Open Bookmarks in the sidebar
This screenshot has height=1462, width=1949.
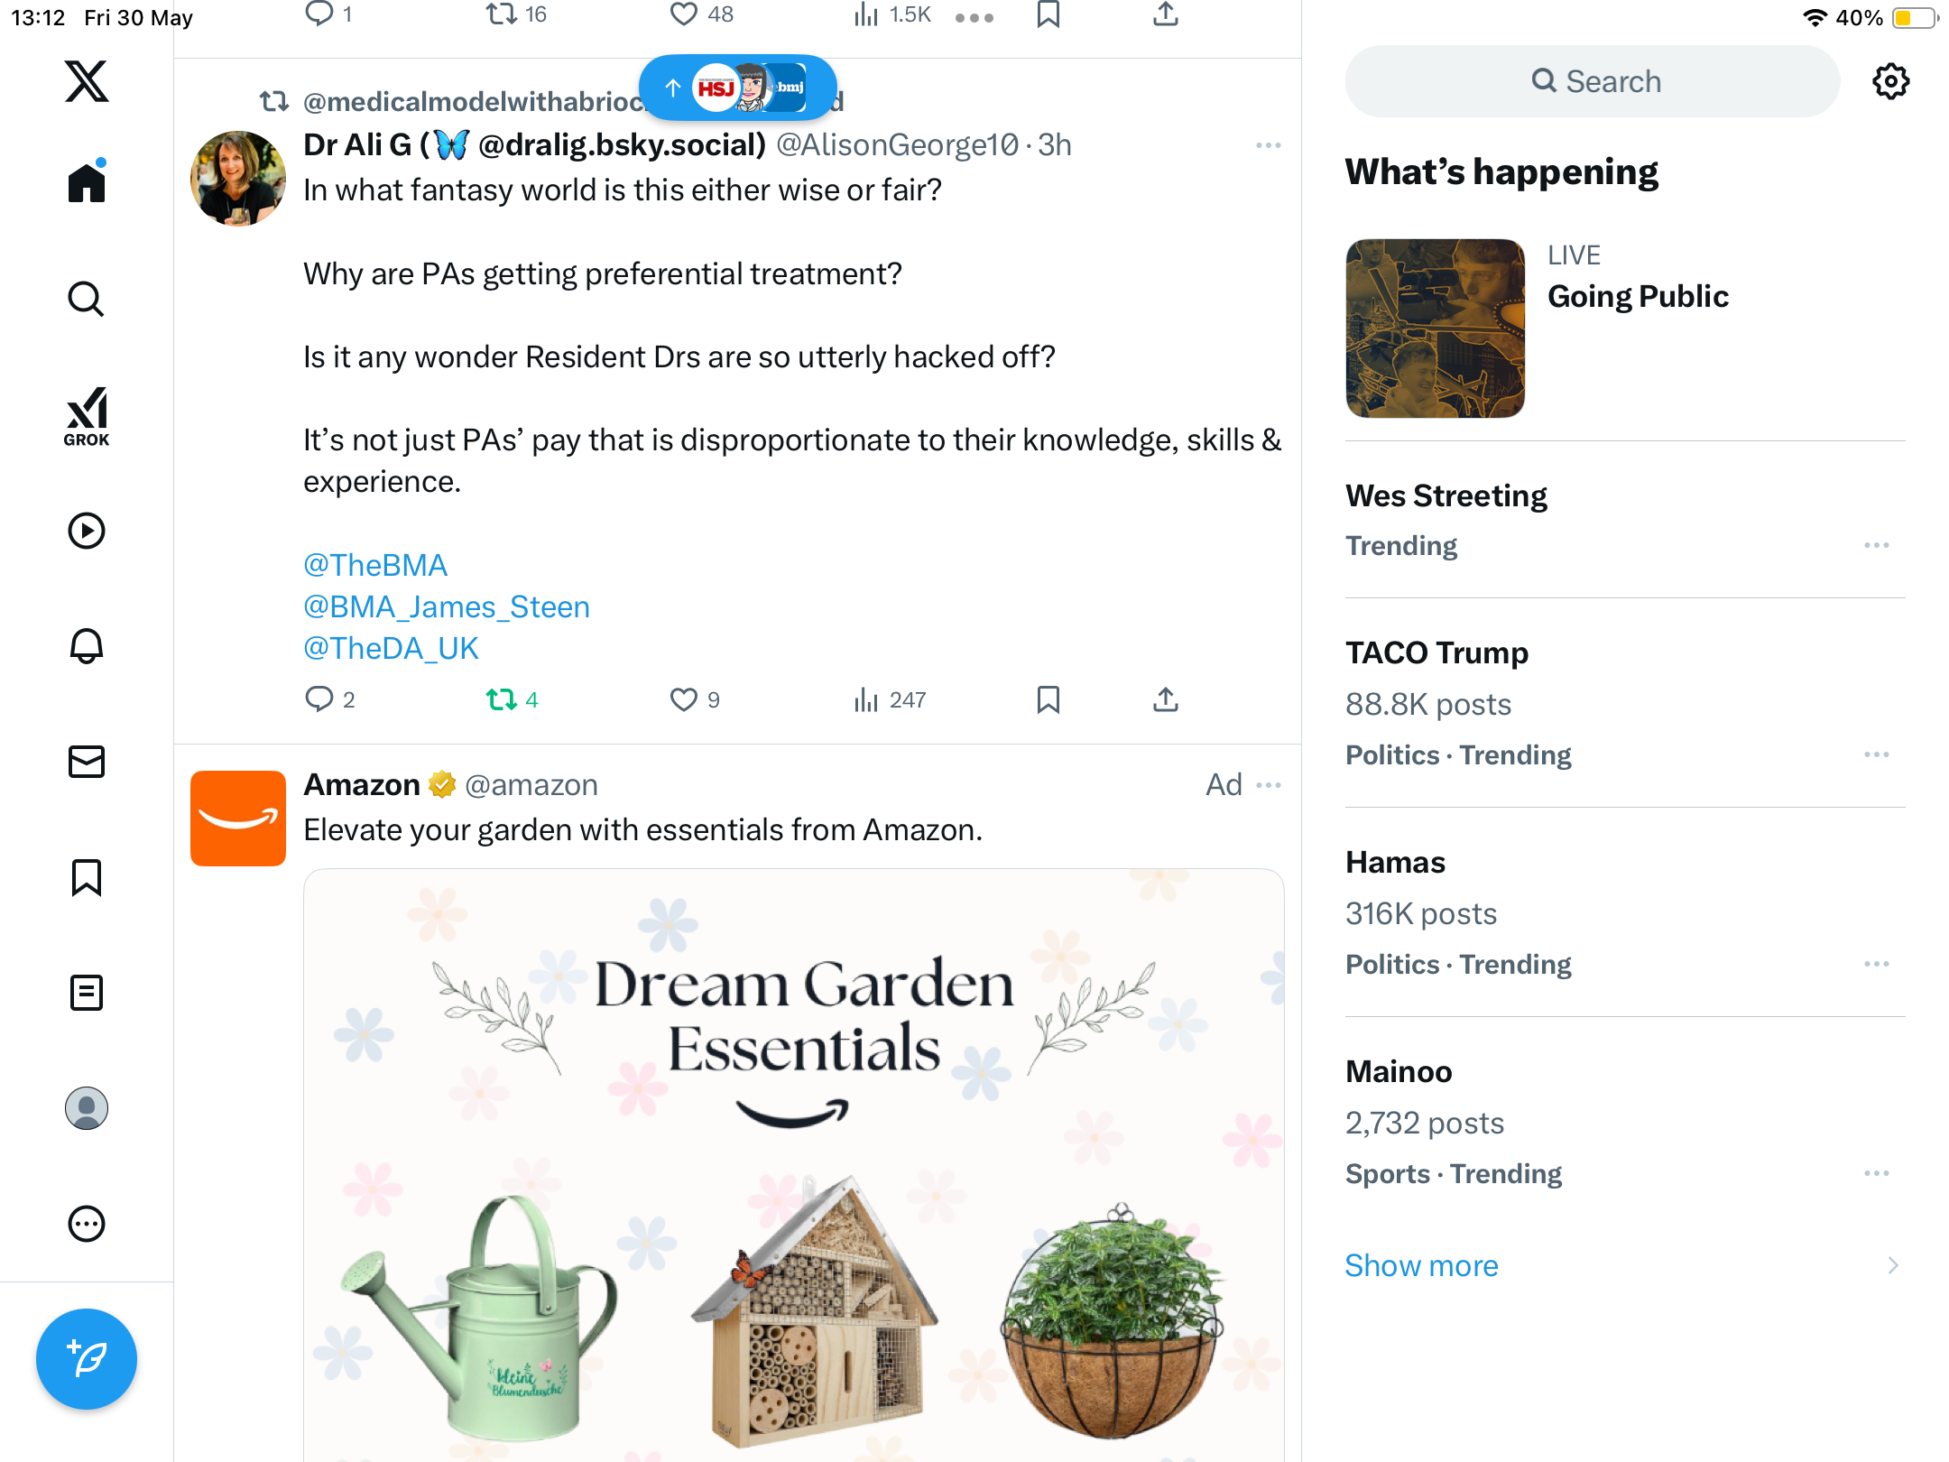click(87, 877)
